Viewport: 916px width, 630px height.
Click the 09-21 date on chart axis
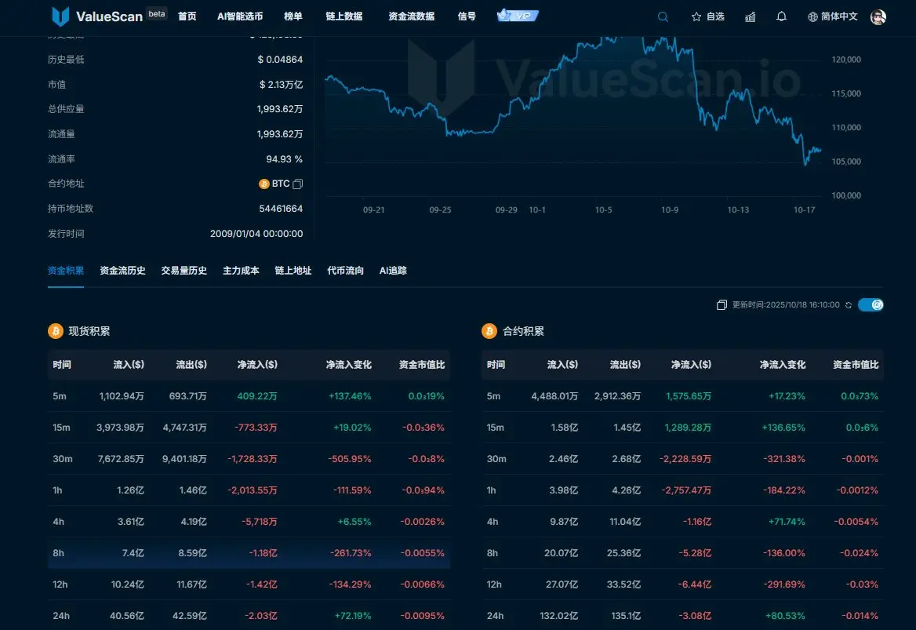click(374, 209)
